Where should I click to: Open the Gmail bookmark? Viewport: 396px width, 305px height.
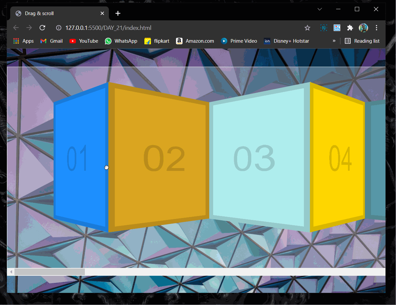coord(51,41)
